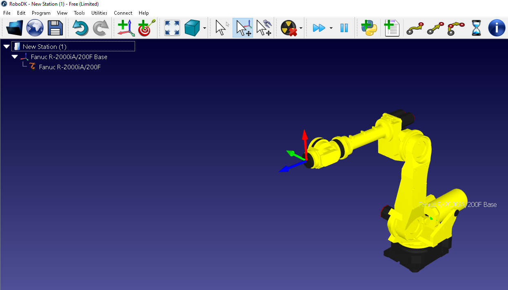The height and width of the screenshot is (290, 508).
Task: Open the Program menu
Action: tap(41, 13)
